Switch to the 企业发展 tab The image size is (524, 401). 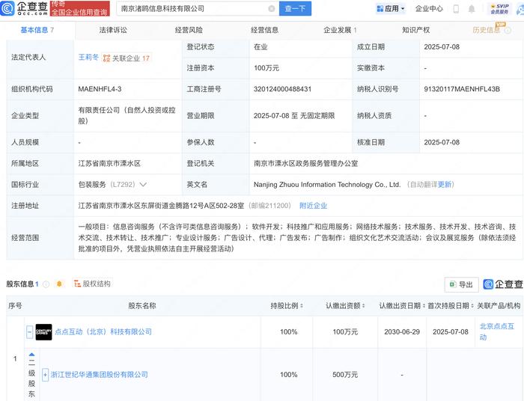[x=340, y=30]
